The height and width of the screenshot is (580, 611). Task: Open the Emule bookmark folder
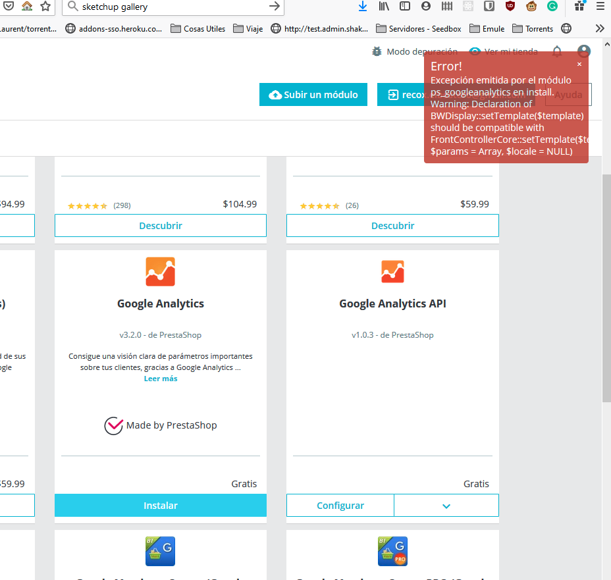click(487, 28)
